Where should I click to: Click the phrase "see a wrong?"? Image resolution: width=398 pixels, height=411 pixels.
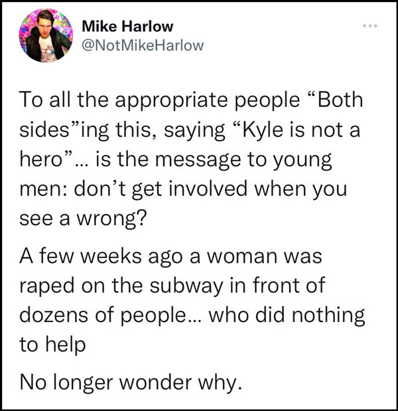coord(82,218)
